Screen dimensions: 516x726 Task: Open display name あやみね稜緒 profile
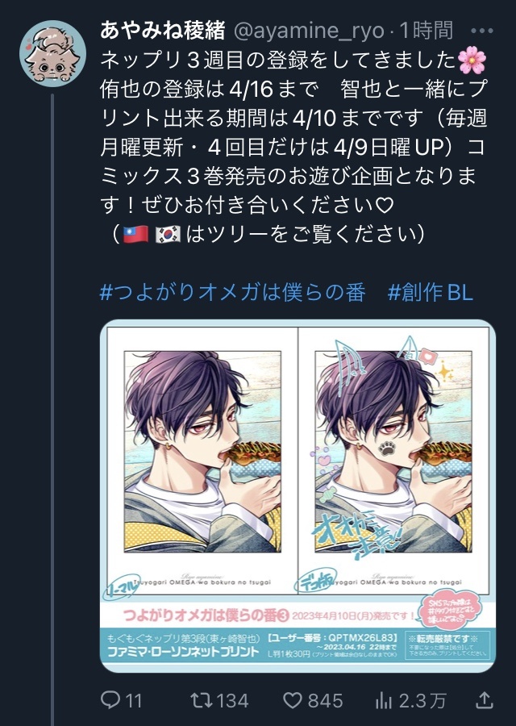(x=162, y=31)
